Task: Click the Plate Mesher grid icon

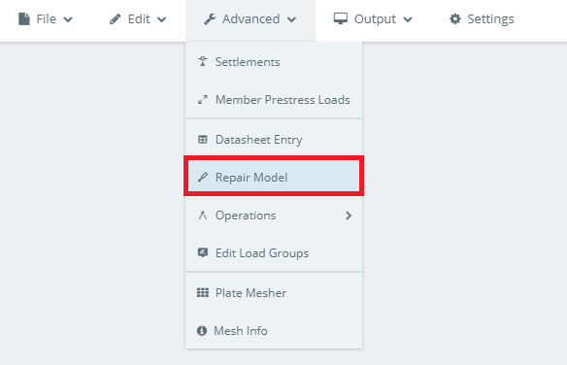Action: [x=203, y=292]
